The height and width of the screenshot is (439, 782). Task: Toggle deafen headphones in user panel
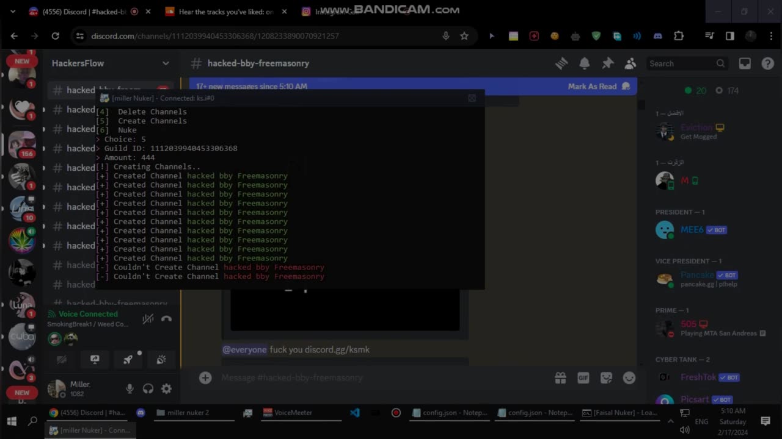(148, 388)
